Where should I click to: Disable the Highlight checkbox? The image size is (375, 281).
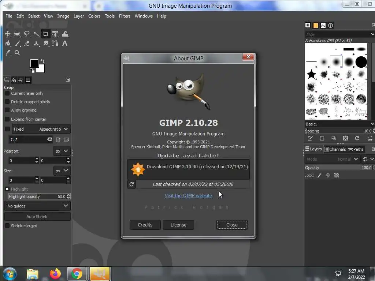pos(7,189)
